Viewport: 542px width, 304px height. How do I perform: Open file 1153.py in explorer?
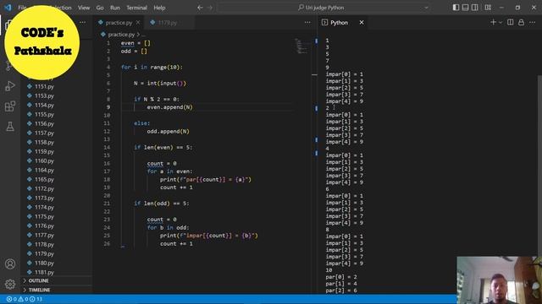pos(44,95)
